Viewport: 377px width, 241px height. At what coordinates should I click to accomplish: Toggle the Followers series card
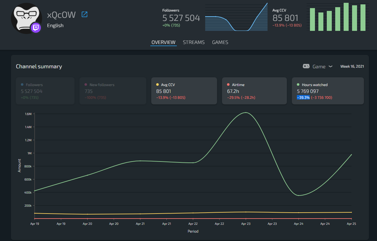coord(45,91)
